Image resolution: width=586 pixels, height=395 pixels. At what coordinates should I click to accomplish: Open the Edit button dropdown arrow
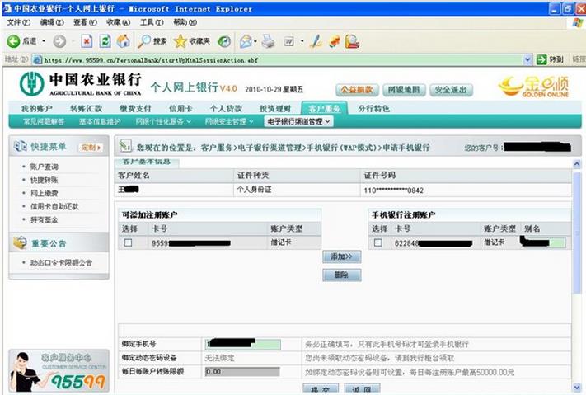[302, 41]
